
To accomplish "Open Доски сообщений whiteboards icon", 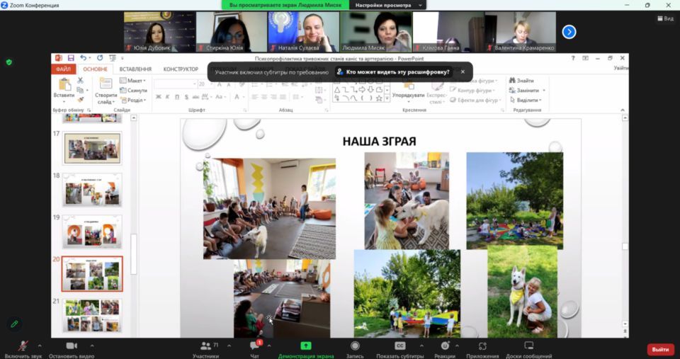I will pos(528,346).
